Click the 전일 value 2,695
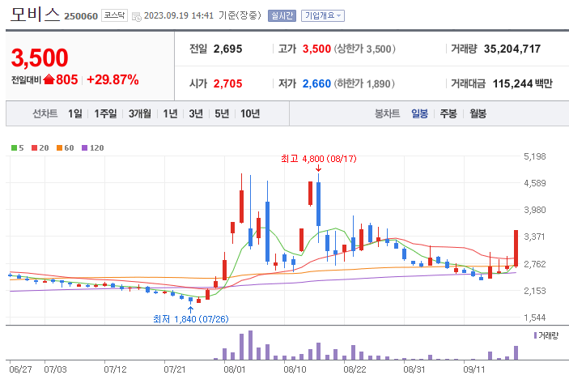569x388 pixels. (227, 49)
